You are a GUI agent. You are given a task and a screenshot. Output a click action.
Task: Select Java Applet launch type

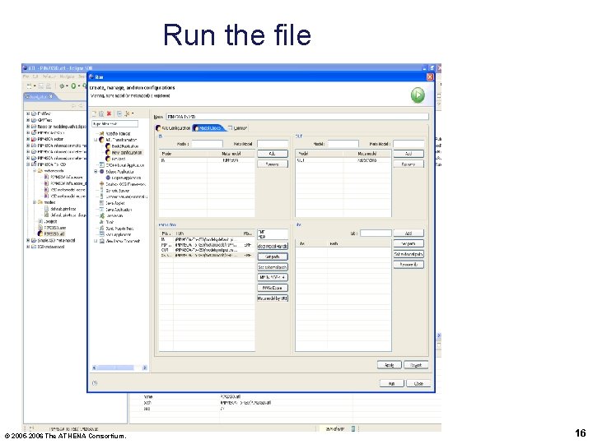point(112,203)
